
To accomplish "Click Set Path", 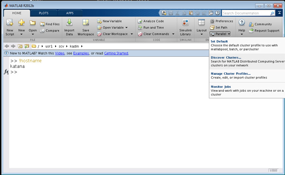I will tap(218, 27).
